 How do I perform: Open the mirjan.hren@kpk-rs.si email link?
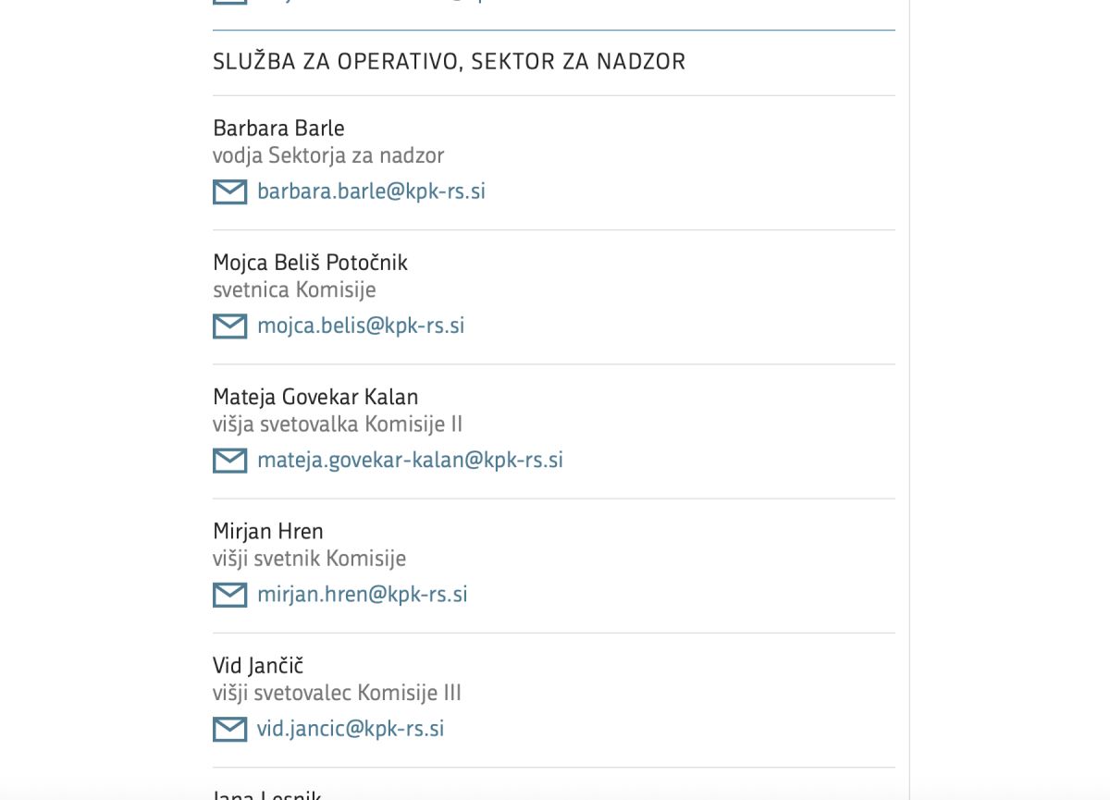(x=362, y=594)
